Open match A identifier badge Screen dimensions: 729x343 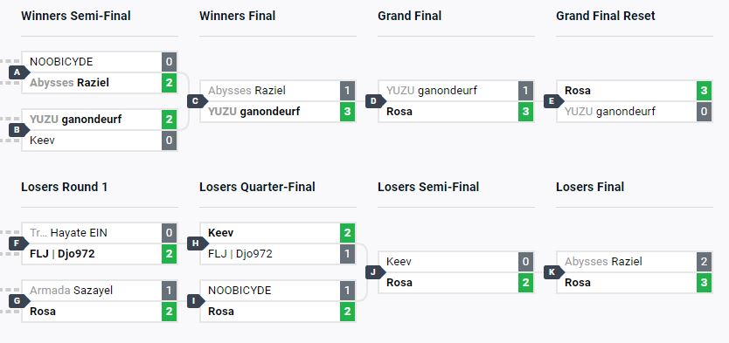pyautogui.click(x=18, y=72)
